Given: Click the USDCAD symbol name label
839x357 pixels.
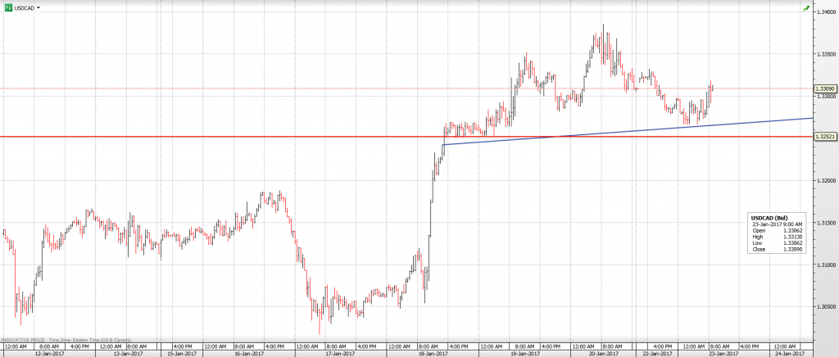Looking at the screenshot, I should [x=25, y=7].
